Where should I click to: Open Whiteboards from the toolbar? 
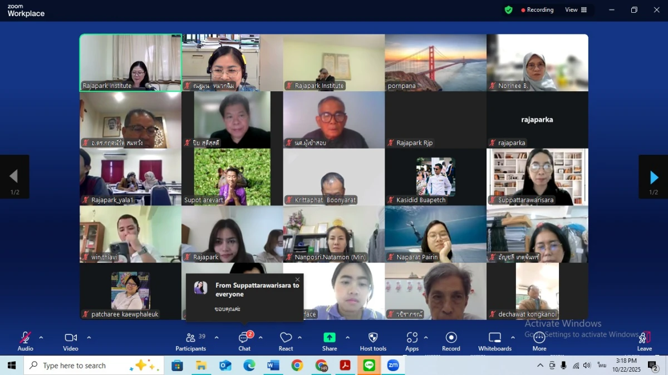494,341
